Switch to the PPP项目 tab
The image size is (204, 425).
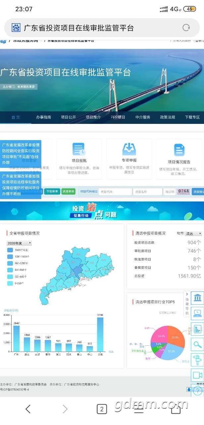tap(118, 117)
